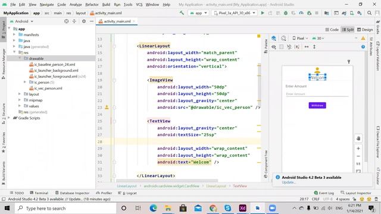Toggle autoconnect magnet icon in design toolbar
The width and height of the screenshot is (381, 214).
point(289,47)
